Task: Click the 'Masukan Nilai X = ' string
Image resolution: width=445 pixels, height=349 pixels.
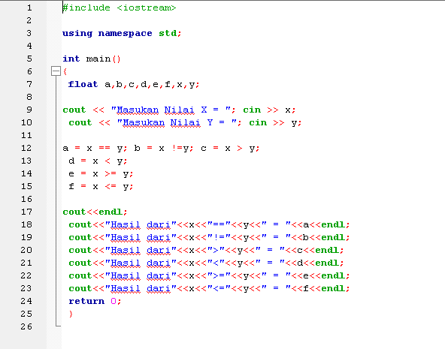Action: click(x=171, y=110)
